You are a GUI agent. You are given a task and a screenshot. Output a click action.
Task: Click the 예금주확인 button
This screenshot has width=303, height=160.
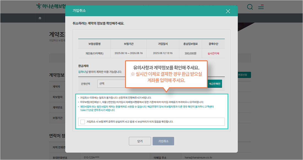(x=215, y=84)
